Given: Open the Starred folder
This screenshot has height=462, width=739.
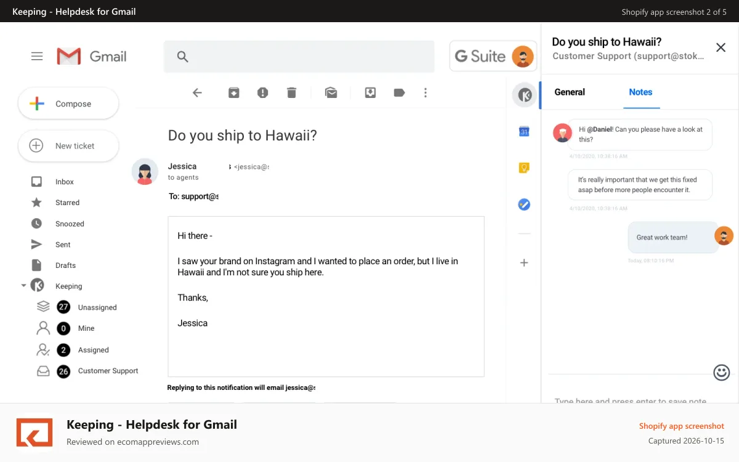Looking at the screenshot, I should pos(67,203).
